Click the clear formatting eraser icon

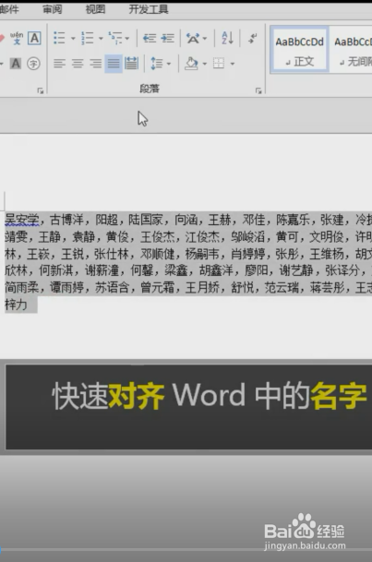(2, 38)
